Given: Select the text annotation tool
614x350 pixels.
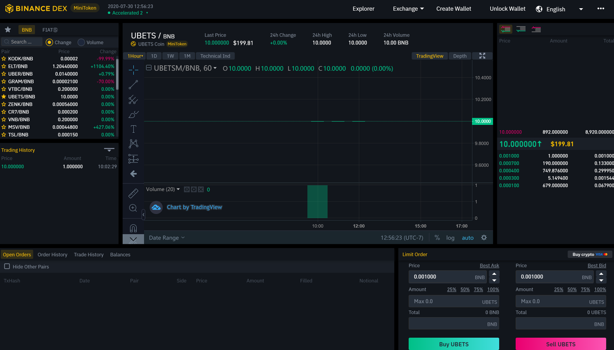Looking at the screenshot, I should [x=133, y=129].
